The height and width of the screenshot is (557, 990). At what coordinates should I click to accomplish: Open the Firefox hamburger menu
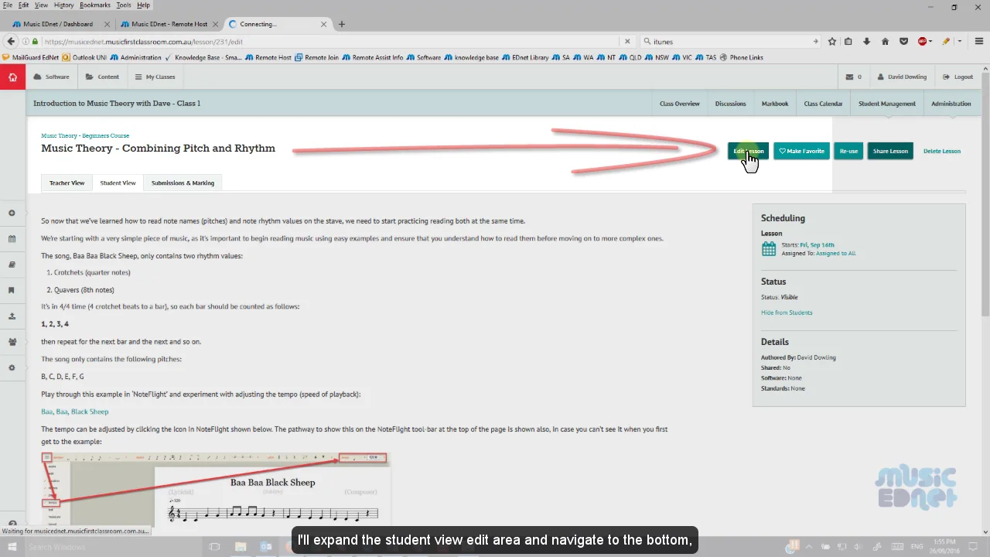pos(980,42)
